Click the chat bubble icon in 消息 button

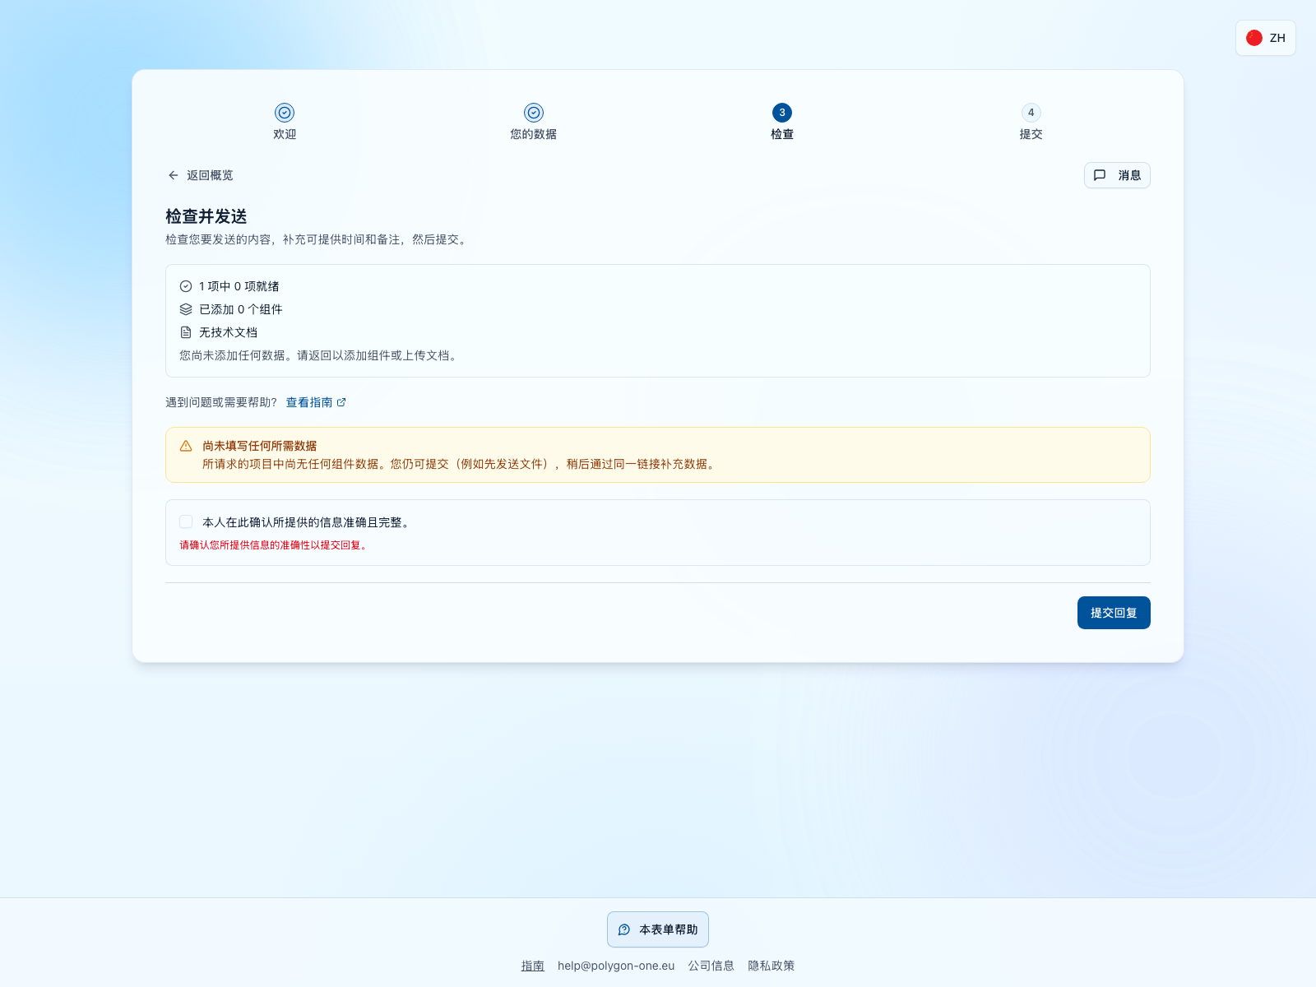click(x=1100, y=175)
